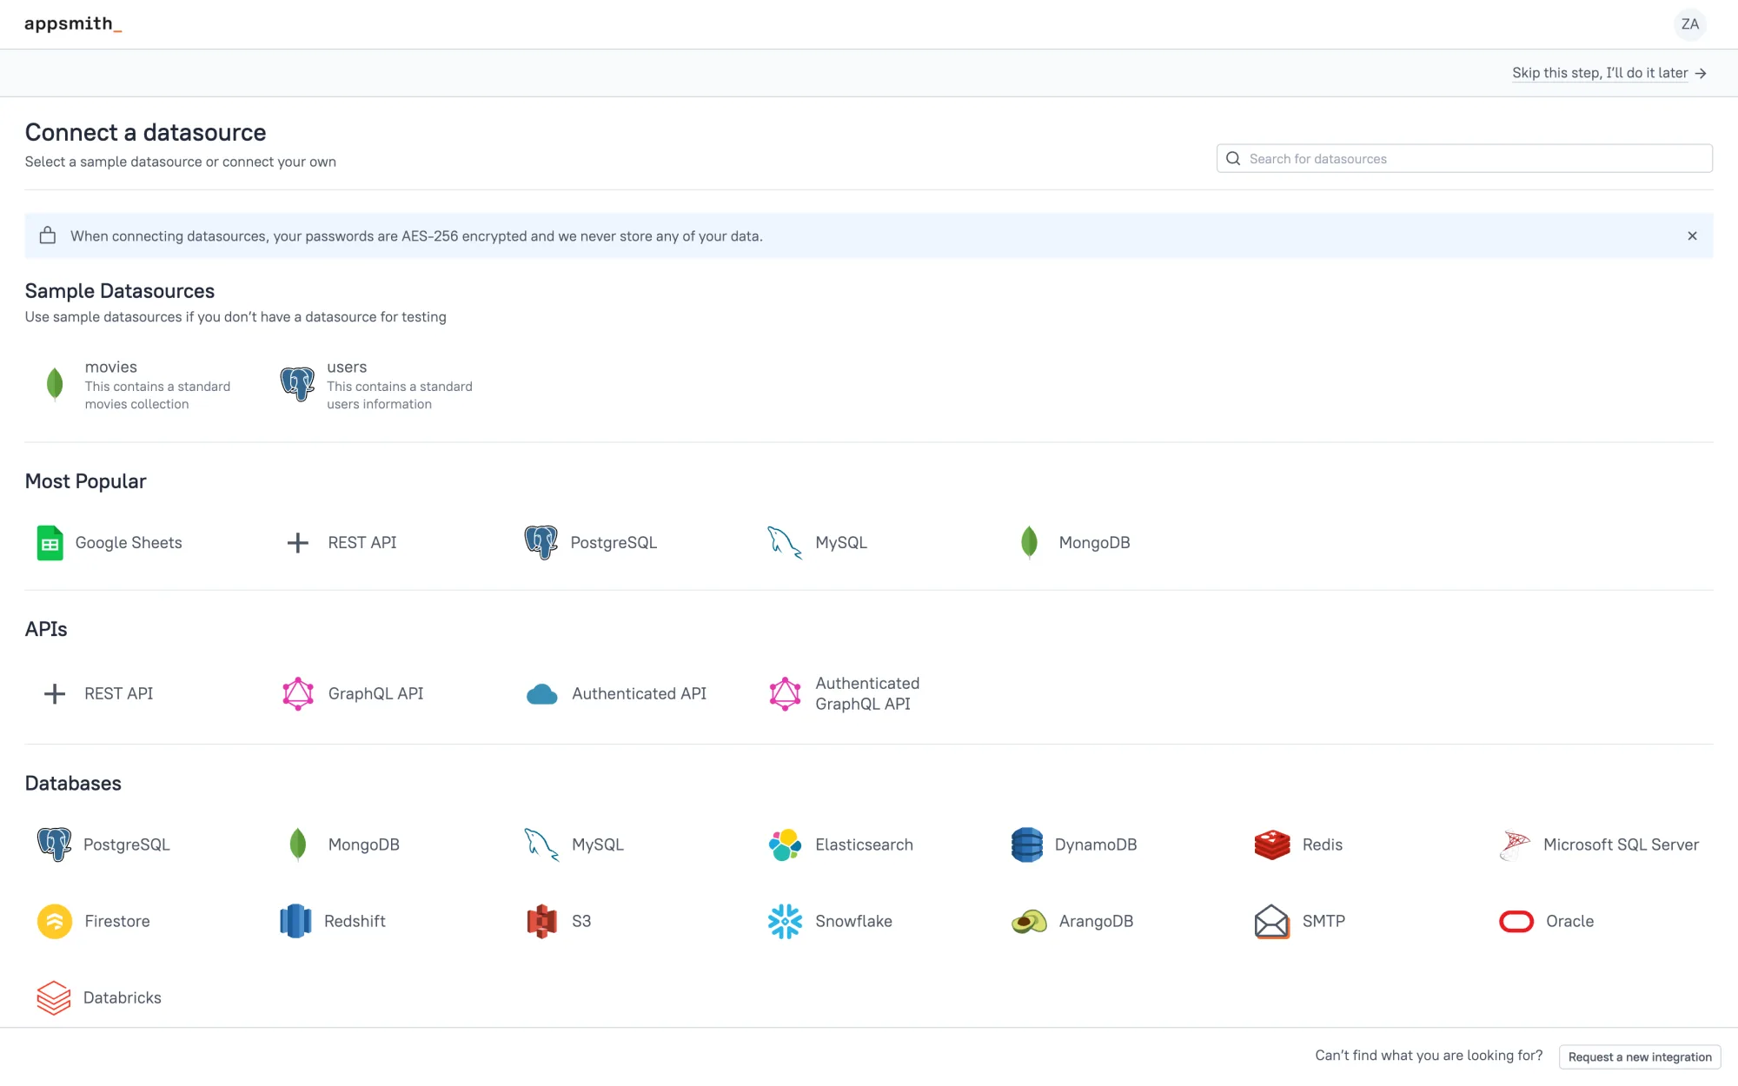Click the PostgreSQL icon in Databases section

(54, 844)
